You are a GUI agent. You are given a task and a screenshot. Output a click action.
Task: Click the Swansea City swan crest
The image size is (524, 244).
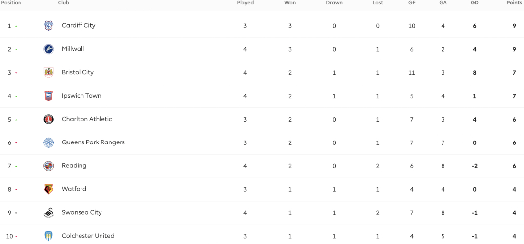[48, 213]
